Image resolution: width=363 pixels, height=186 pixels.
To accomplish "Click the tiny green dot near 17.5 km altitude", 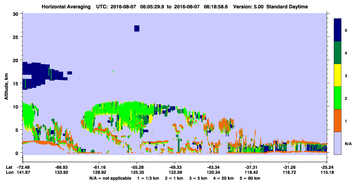I will pyautogui.click(x=113, y=71).
